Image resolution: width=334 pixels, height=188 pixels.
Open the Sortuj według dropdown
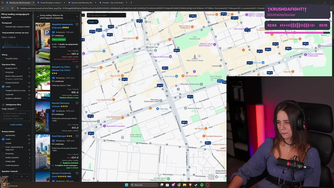(57, 16)
